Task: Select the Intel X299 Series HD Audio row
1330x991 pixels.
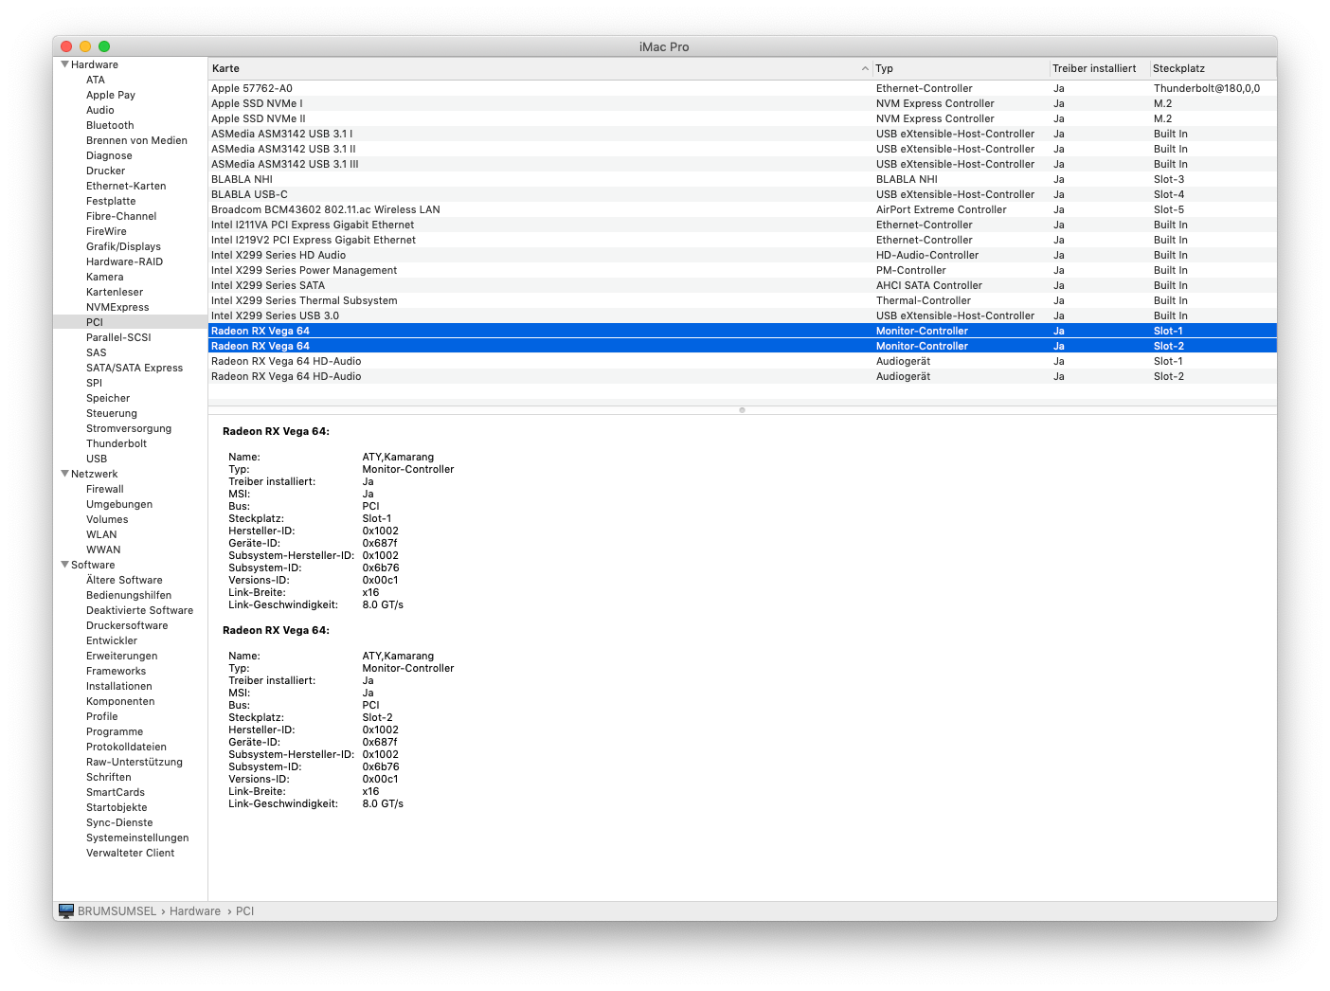Action: pos(743,255)
